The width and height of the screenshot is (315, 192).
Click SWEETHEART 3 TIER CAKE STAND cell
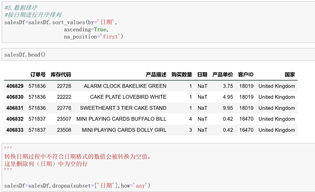coord(123,108)
